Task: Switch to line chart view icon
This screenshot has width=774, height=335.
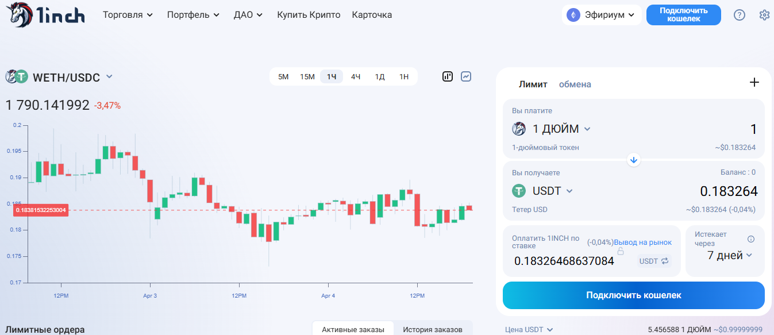Action: [466, 76]
